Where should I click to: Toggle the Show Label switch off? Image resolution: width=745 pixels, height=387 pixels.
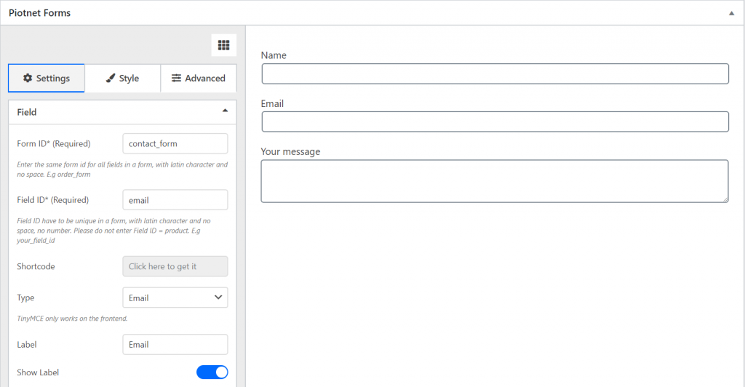pyautogui.click(x=212, y=372)
